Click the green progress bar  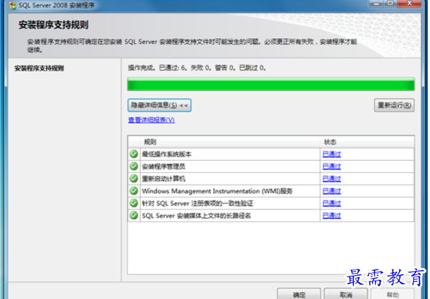click(271, 84)
